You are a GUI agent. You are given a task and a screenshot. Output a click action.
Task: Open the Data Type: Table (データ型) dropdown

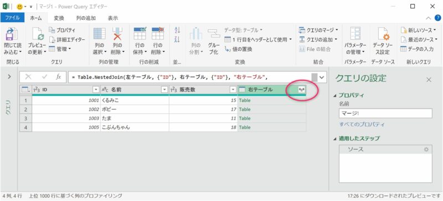pos(243,30)
